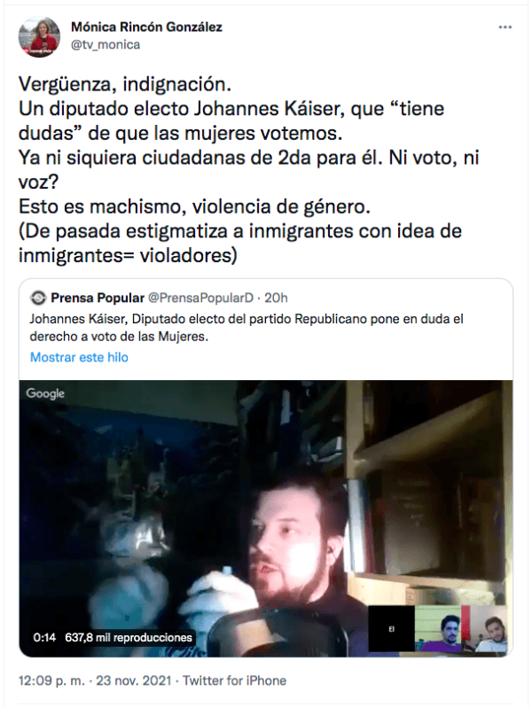Open Prensa Popular account name

(98, 298)
